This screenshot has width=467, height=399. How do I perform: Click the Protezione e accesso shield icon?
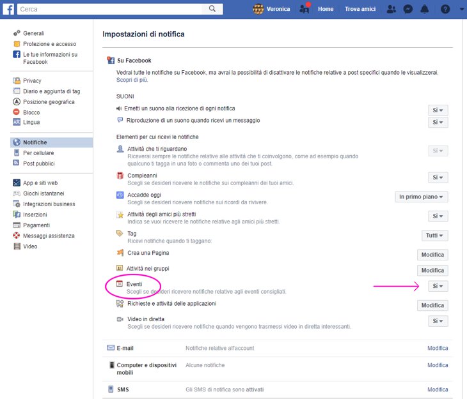[x=17, y=43]
